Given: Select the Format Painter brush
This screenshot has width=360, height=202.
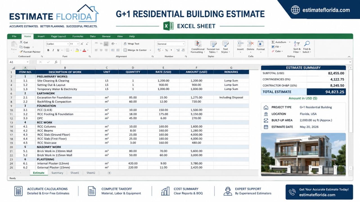Looking at the screenshot, I should pos(21,52).
